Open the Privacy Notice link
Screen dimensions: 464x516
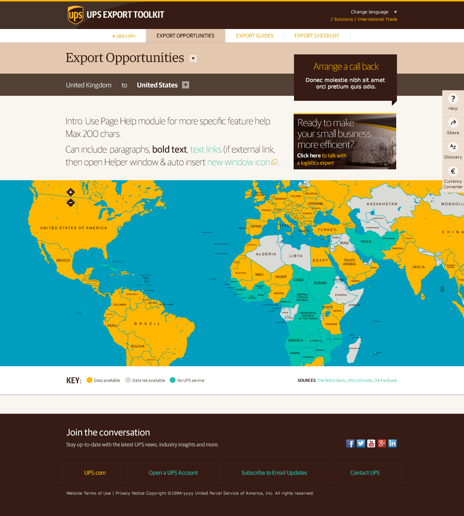(x=130, y=493)
